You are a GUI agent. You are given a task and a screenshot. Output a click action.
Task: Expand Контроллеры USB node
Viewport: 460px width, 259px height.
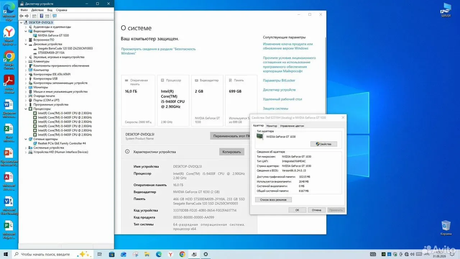[26, 79]
